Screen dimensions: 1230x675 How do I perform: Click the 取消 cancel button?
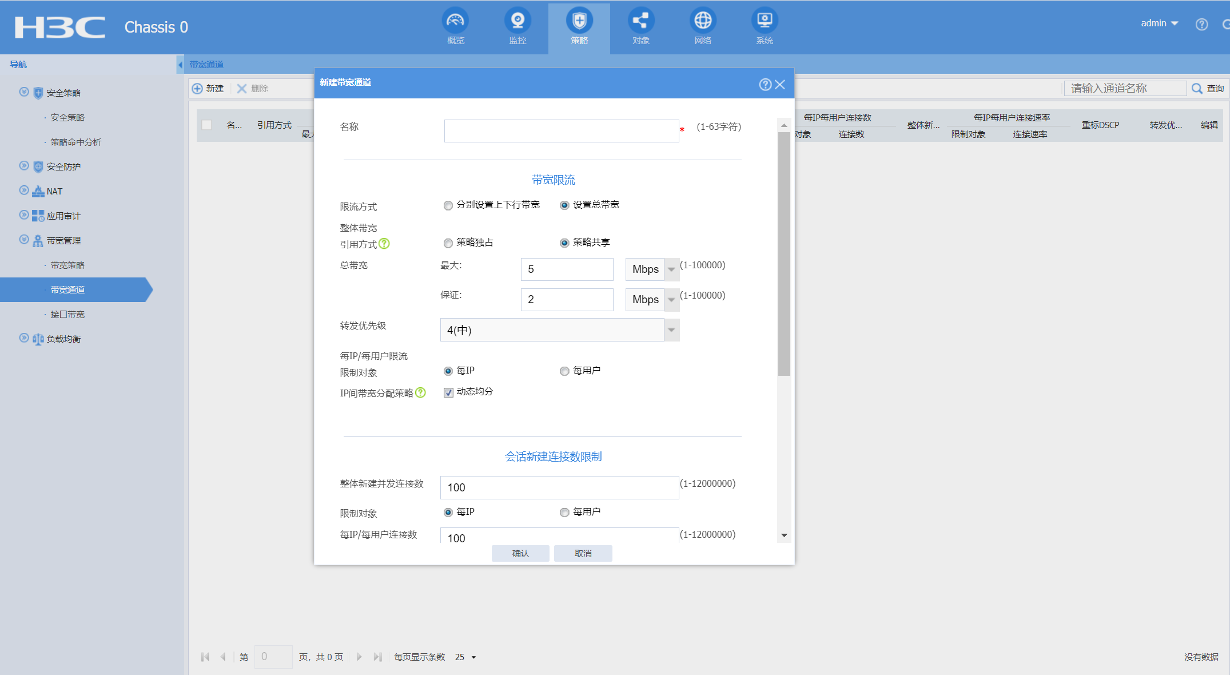pos(583,553)
